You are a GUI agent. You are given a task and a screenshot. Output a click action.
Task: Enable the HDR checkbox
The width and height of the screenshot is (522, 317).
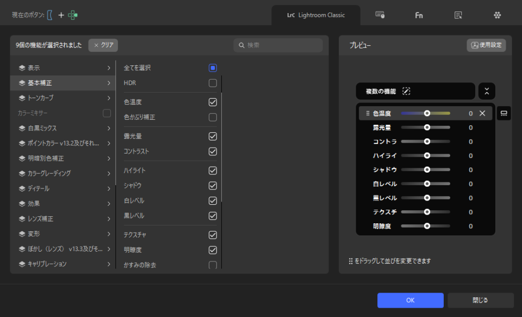(213, 83)
